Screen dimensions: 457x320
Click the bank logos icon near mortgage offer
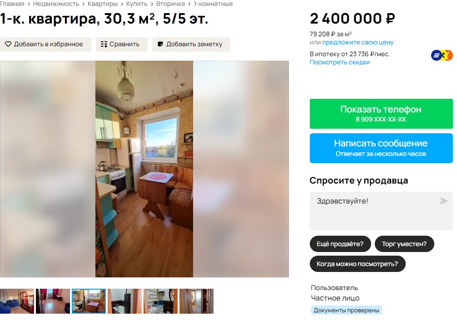tap(442, 55)
